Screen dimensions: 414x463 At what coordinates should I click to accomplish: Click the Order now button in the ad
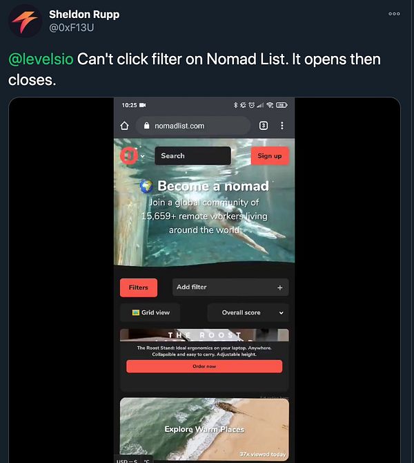(x=204, y=366)
